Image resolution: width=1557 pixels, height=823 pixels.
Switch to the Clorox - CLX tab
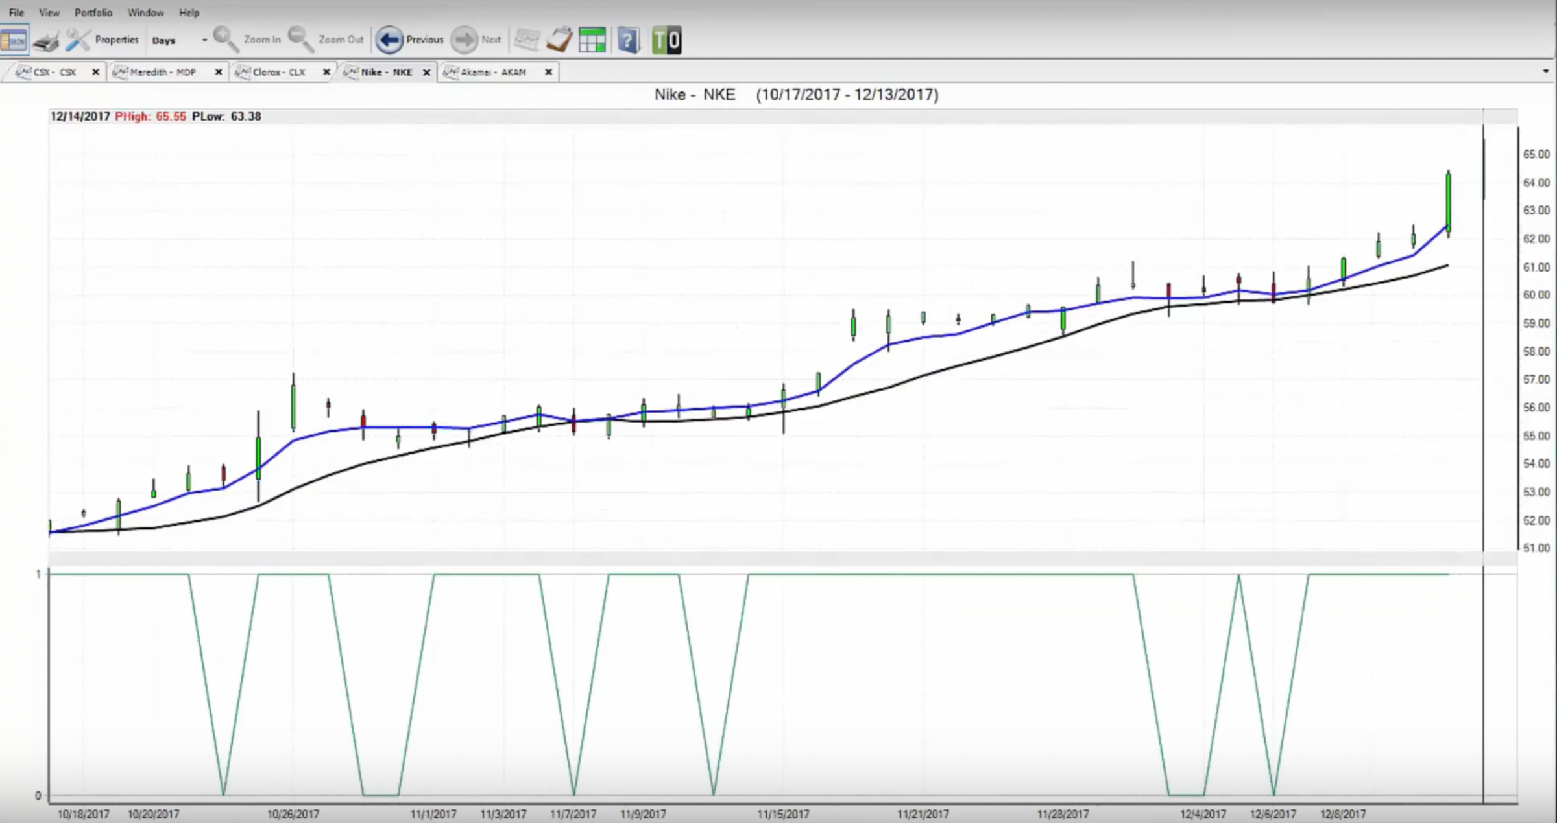[279, 72]
